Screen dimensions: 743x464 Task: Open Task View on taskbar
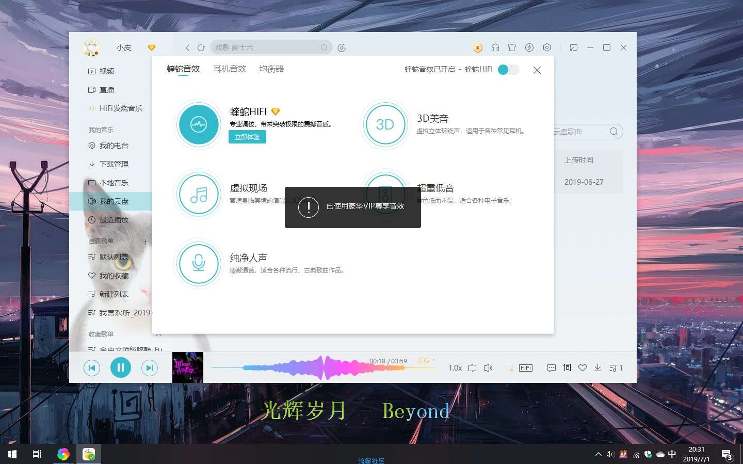point(37,454)
